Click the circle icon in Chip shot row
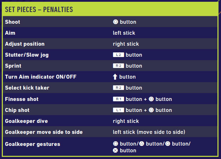This screenshot has width=221, height=159. (151, 110)
